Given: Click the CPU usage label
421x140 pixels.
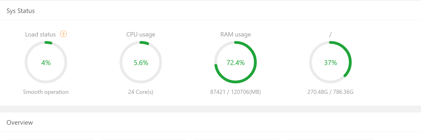Looking at the screenshot, I should (141, 34).
